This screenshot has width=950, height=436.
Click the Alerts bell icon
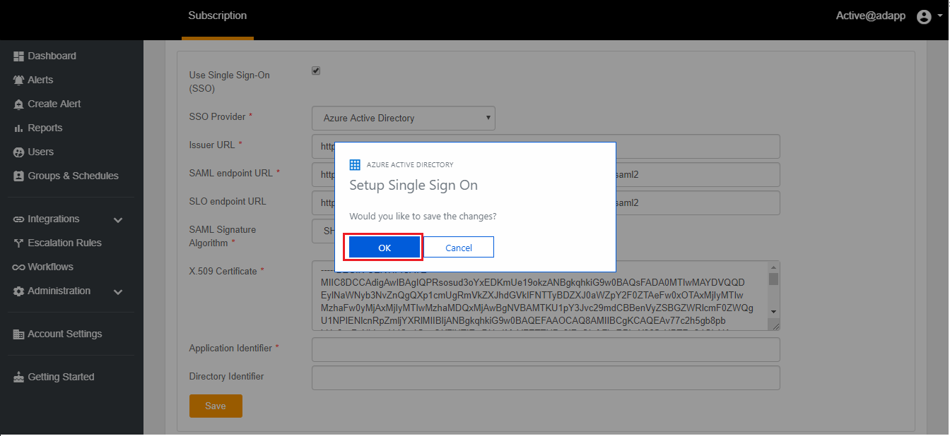tap(19, 80)
